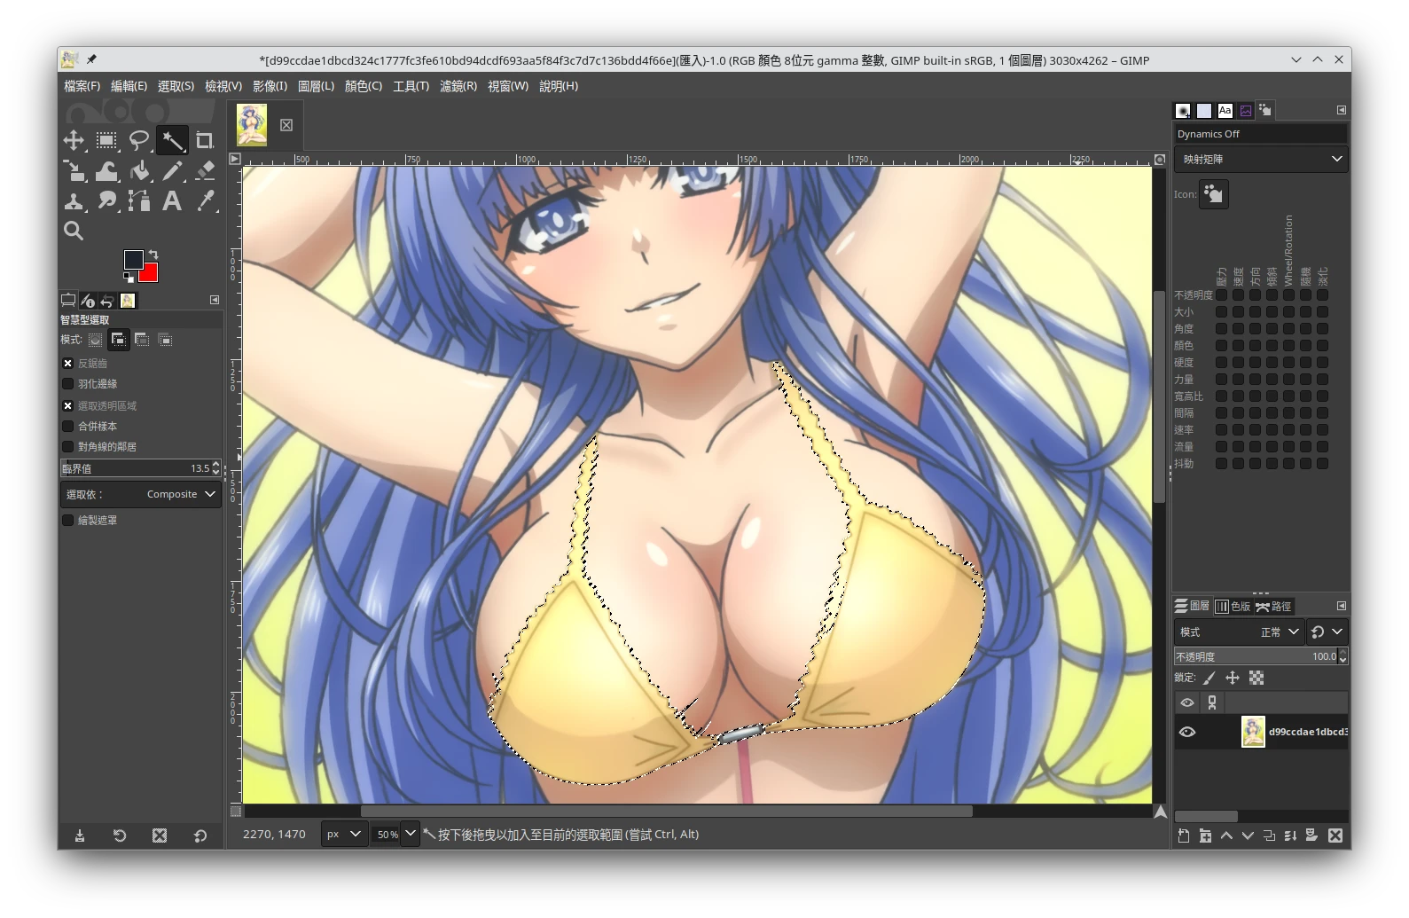The height and width of the screenshot is (918, 1409).
Task: Select the Smudge tool
Action: [x=106, y=201]
